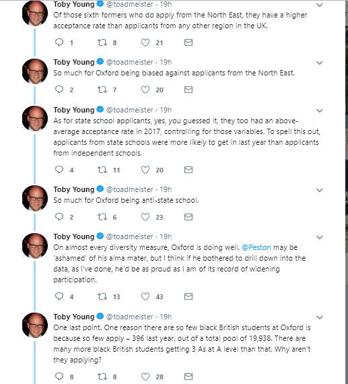Like the tweet mentioning @Peston

(x=145, y=296)
